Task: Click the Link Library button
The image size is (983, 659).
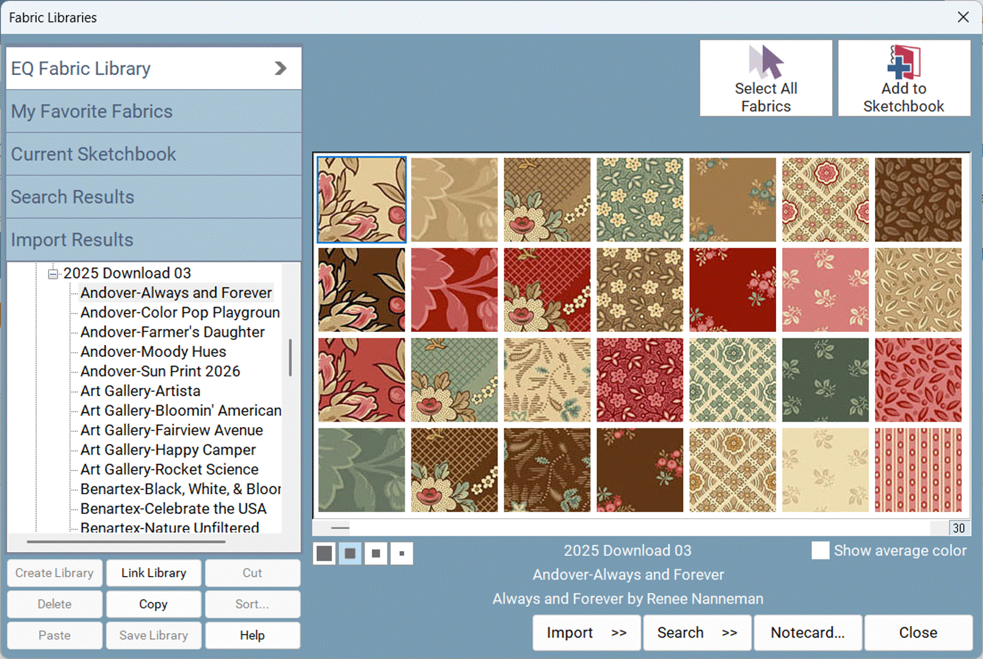Action: 153,573
